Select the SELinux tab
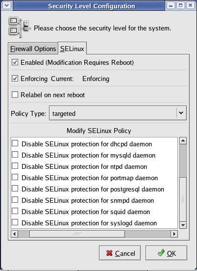 pos(72,49)
